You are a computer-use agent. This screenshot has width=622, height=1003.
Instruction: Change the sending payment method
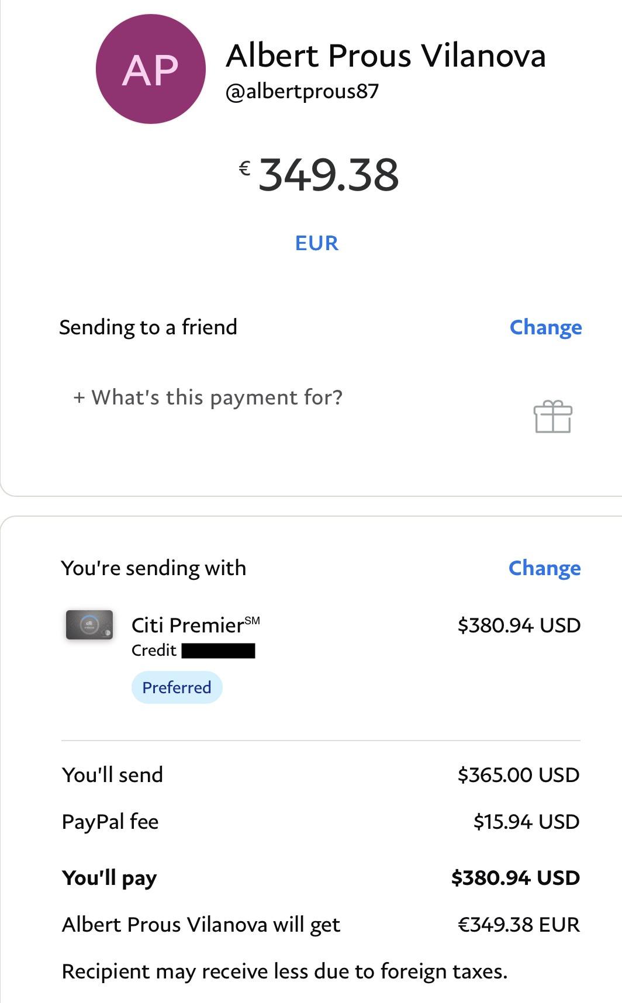[544, 568]
